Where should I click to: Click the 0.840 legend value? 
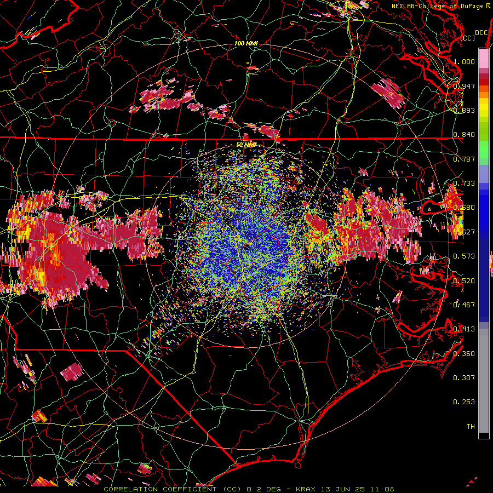pyautogui.click(x=464, y=134)
